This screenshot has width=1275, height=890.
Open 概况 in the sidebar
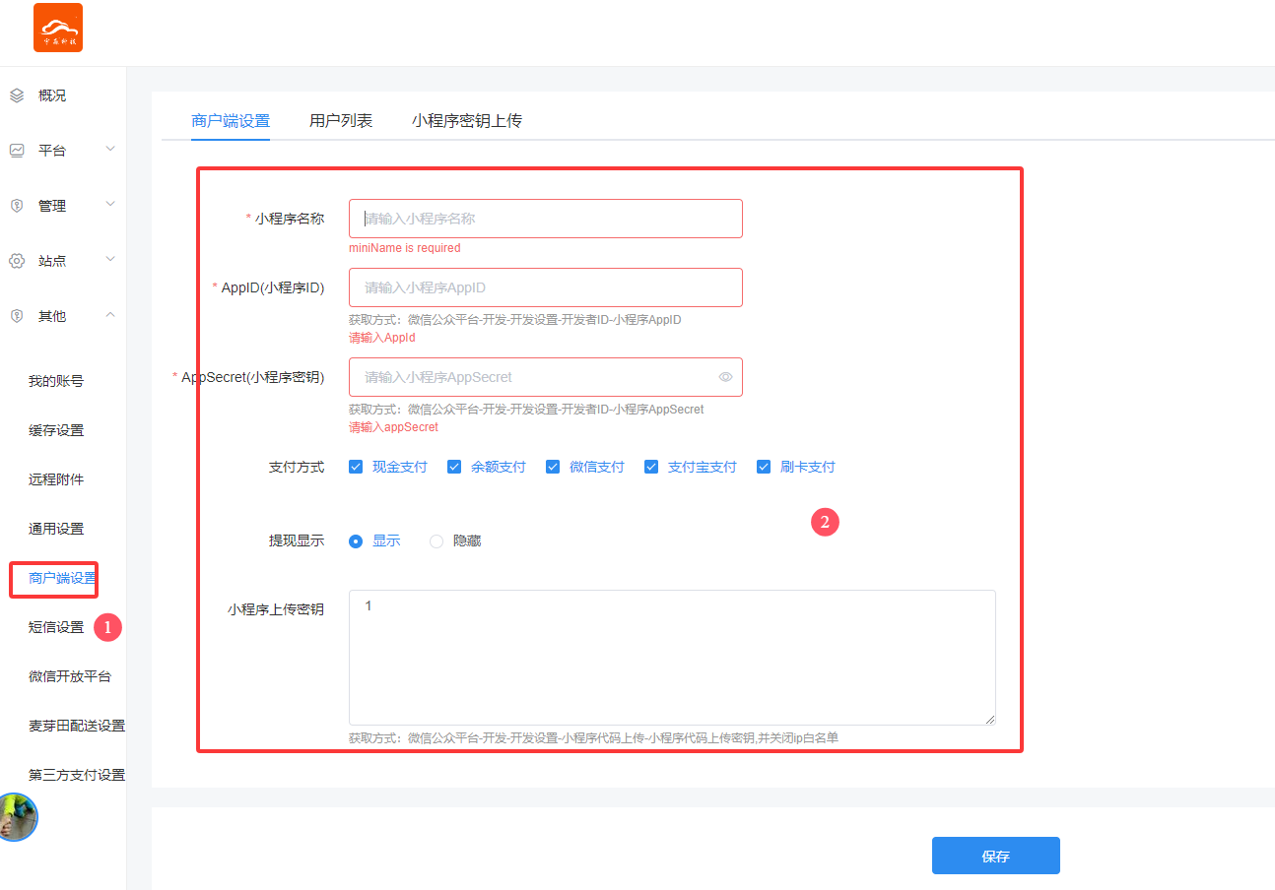tap(52, 95)
